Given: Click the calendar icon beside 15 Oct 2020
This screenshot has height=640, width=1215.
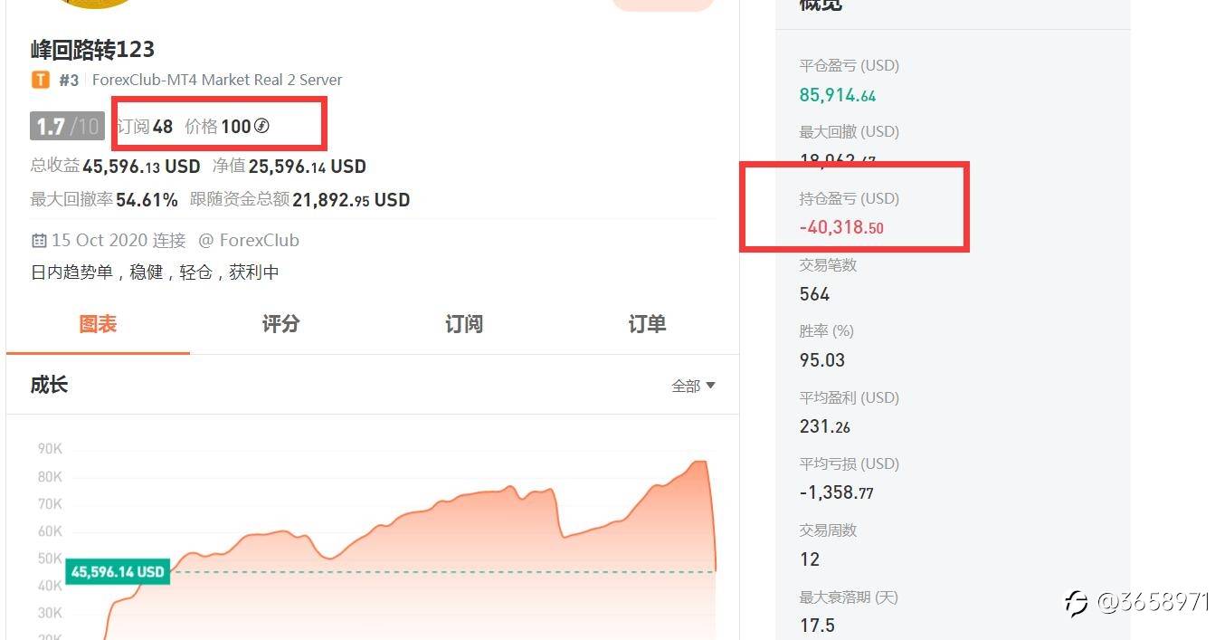Looking at the screenshot, I should 39,241.
